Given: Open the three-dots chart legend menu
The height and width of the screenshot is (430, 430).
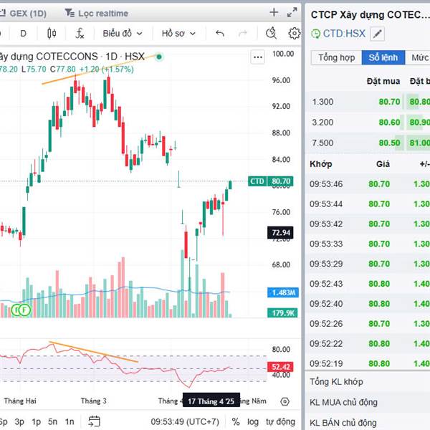Looking at the screenshot, I should coord(258,57).
